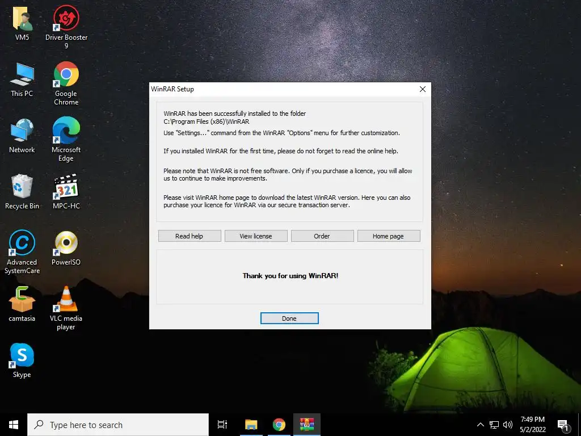Open File Explorer from the taskbar
Screen dimensions: 581x436
click(x=251, y=425)
